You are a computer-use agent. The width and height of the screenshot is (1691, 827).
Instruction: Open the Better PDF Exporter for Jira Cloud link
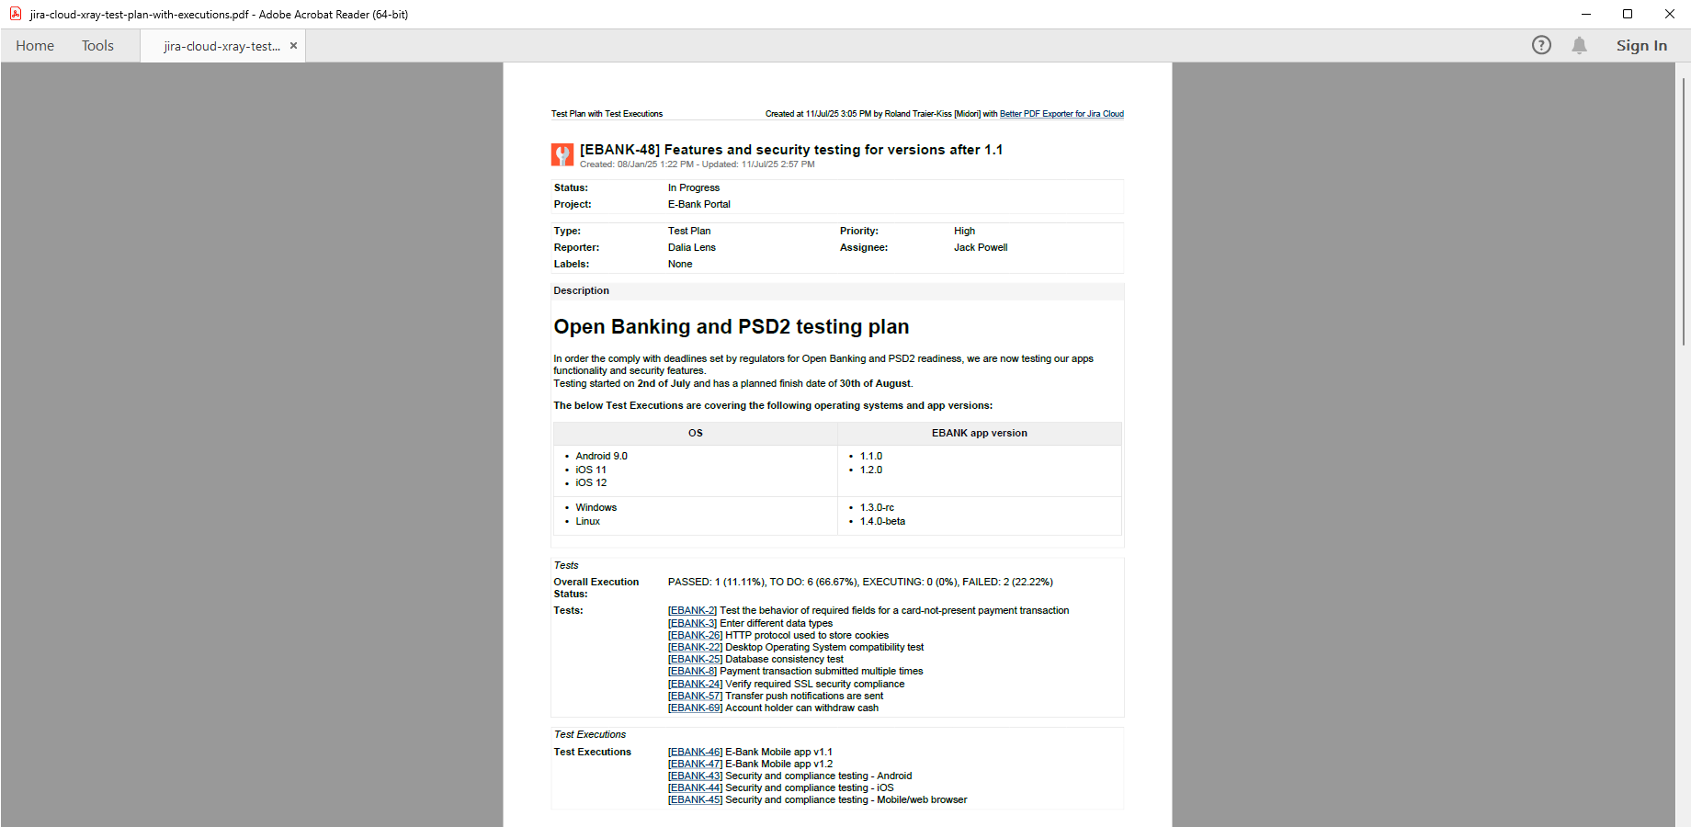(1061, 114)
